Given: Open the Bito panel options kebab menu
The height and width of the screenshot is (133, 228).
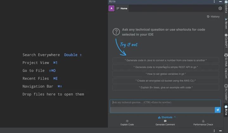Looking at the screenshot, I should pyautogui.click(x=214, y=2).
